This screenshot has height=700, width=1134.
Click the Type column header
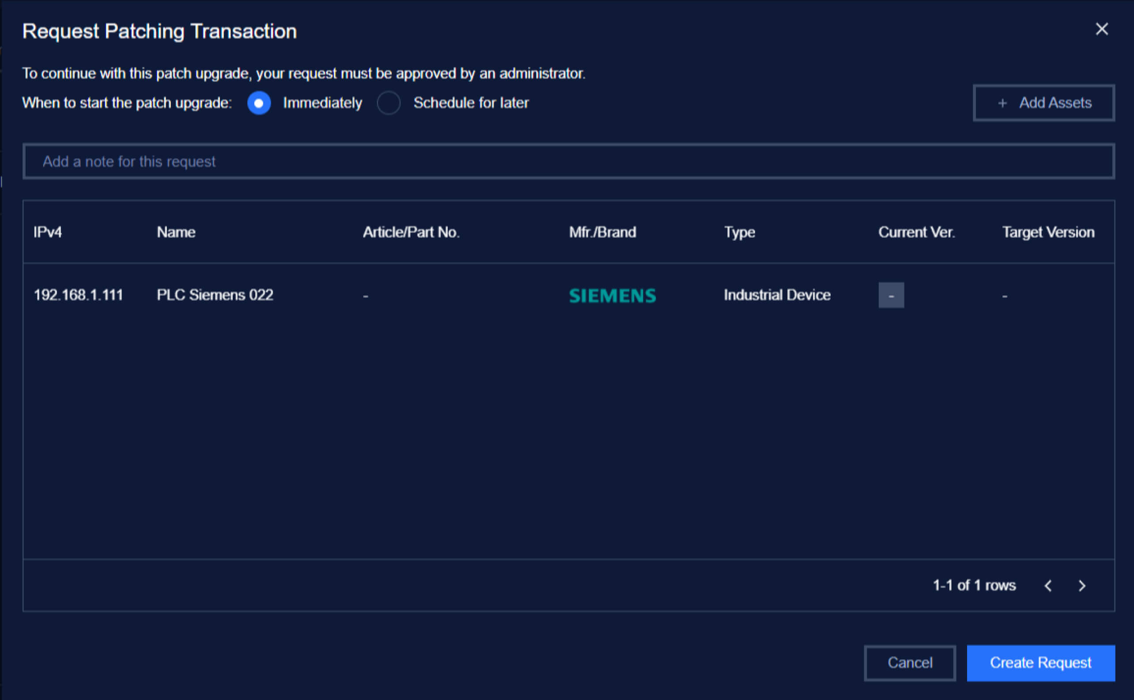(740, 232)
